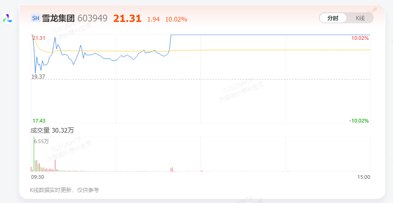Open the 雪龙集团 stock name link
This screenshot has width=393, height=203.
[x=58, y=18]
